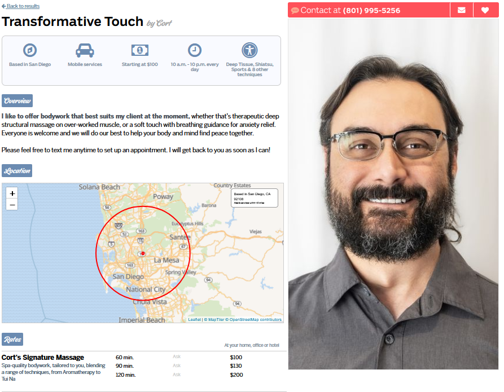Click the compass icon for San Diego

point(30,50)
